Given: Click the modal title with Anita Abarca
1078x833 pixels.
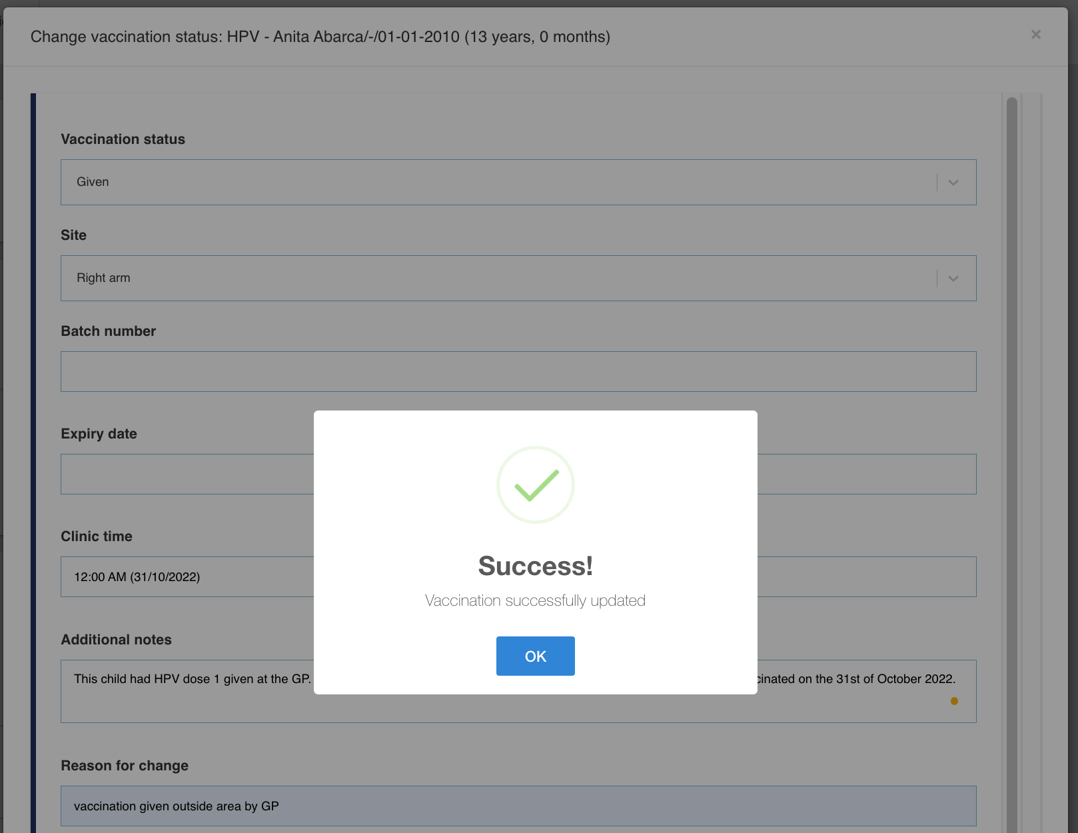Looking at the screenshot, I should coord(320,37).
